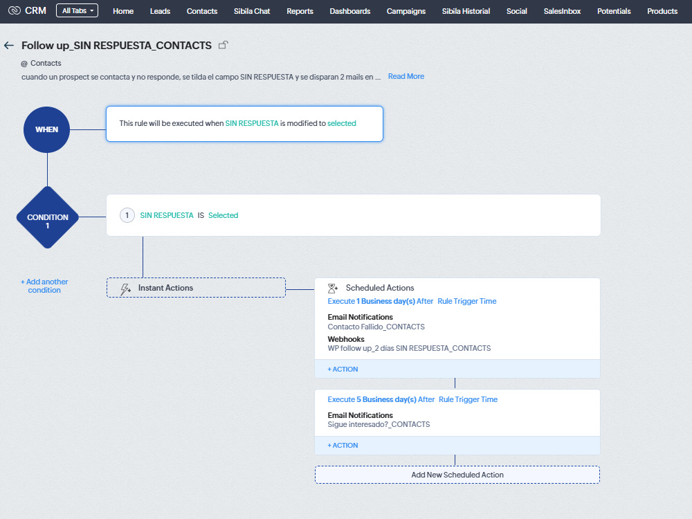
Task: Open the Products tab
Action: [662, 11]
